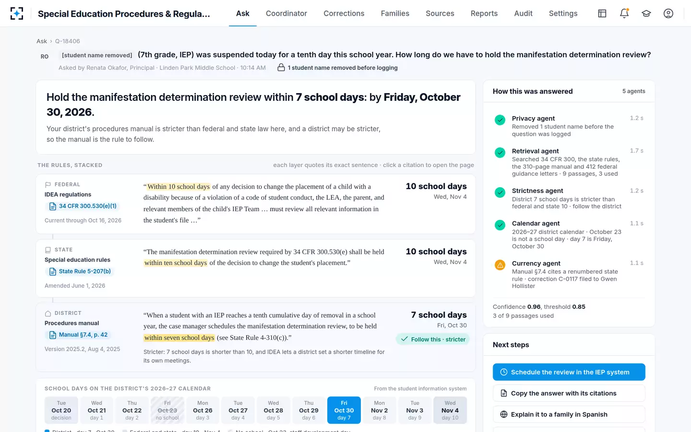Schedule the review in the IEP system

(x=569, y=372)
